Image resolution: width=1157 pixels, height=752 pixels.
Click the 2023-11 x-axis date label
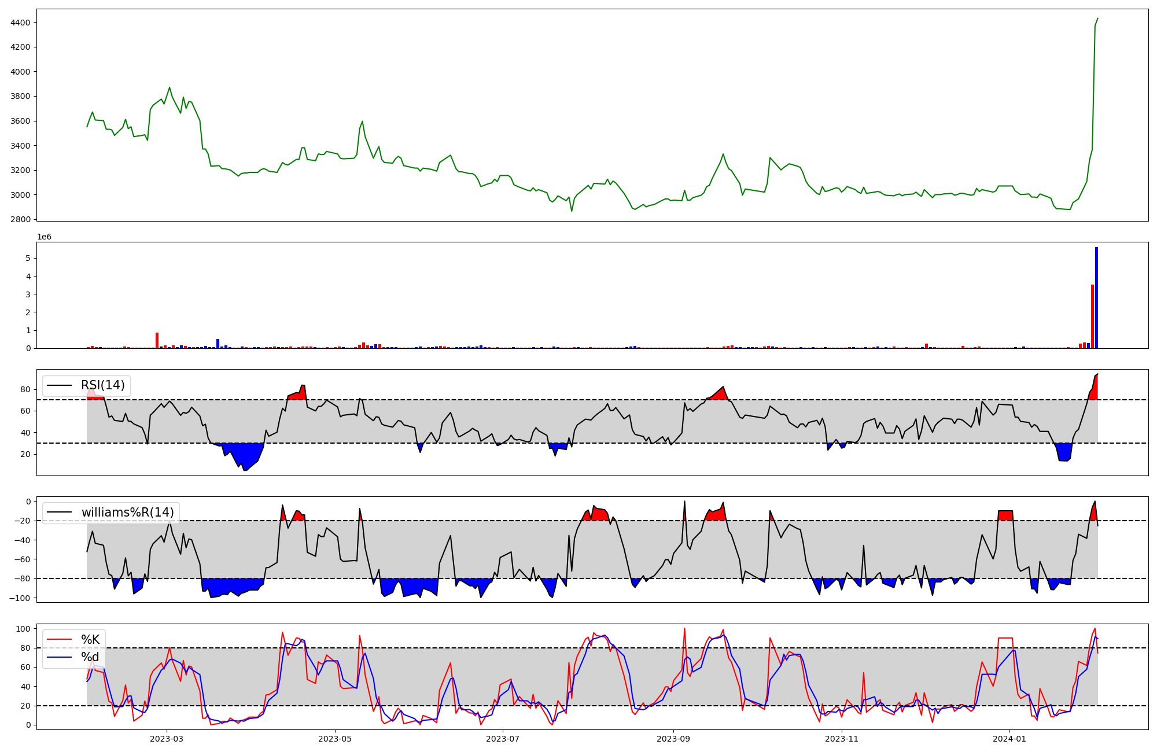coord(842,739)
